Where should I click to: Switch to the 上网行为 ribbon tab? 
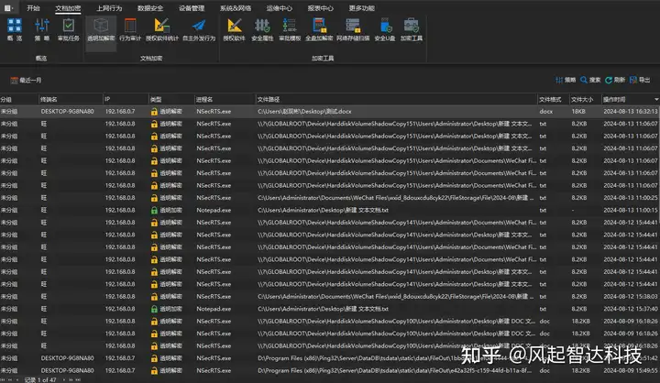[x=109, y=8]
